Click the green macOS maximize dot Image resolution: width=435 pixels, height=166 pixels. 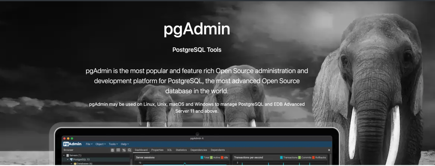(x=72, y=138)
